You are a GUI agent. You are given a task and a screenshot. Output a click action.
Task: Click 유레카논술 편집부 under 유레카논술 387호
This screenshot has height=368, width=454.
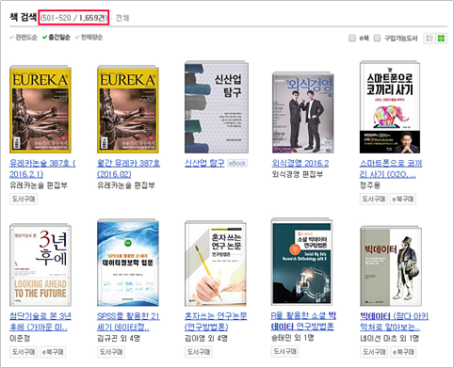click(x=39, y=185)
